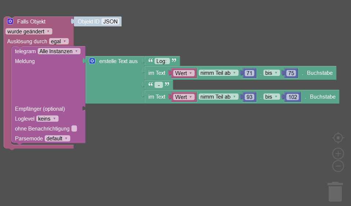Screen dimensions: 351x206
Task: Select the telegram block label
Action: (x=25, y=51)
